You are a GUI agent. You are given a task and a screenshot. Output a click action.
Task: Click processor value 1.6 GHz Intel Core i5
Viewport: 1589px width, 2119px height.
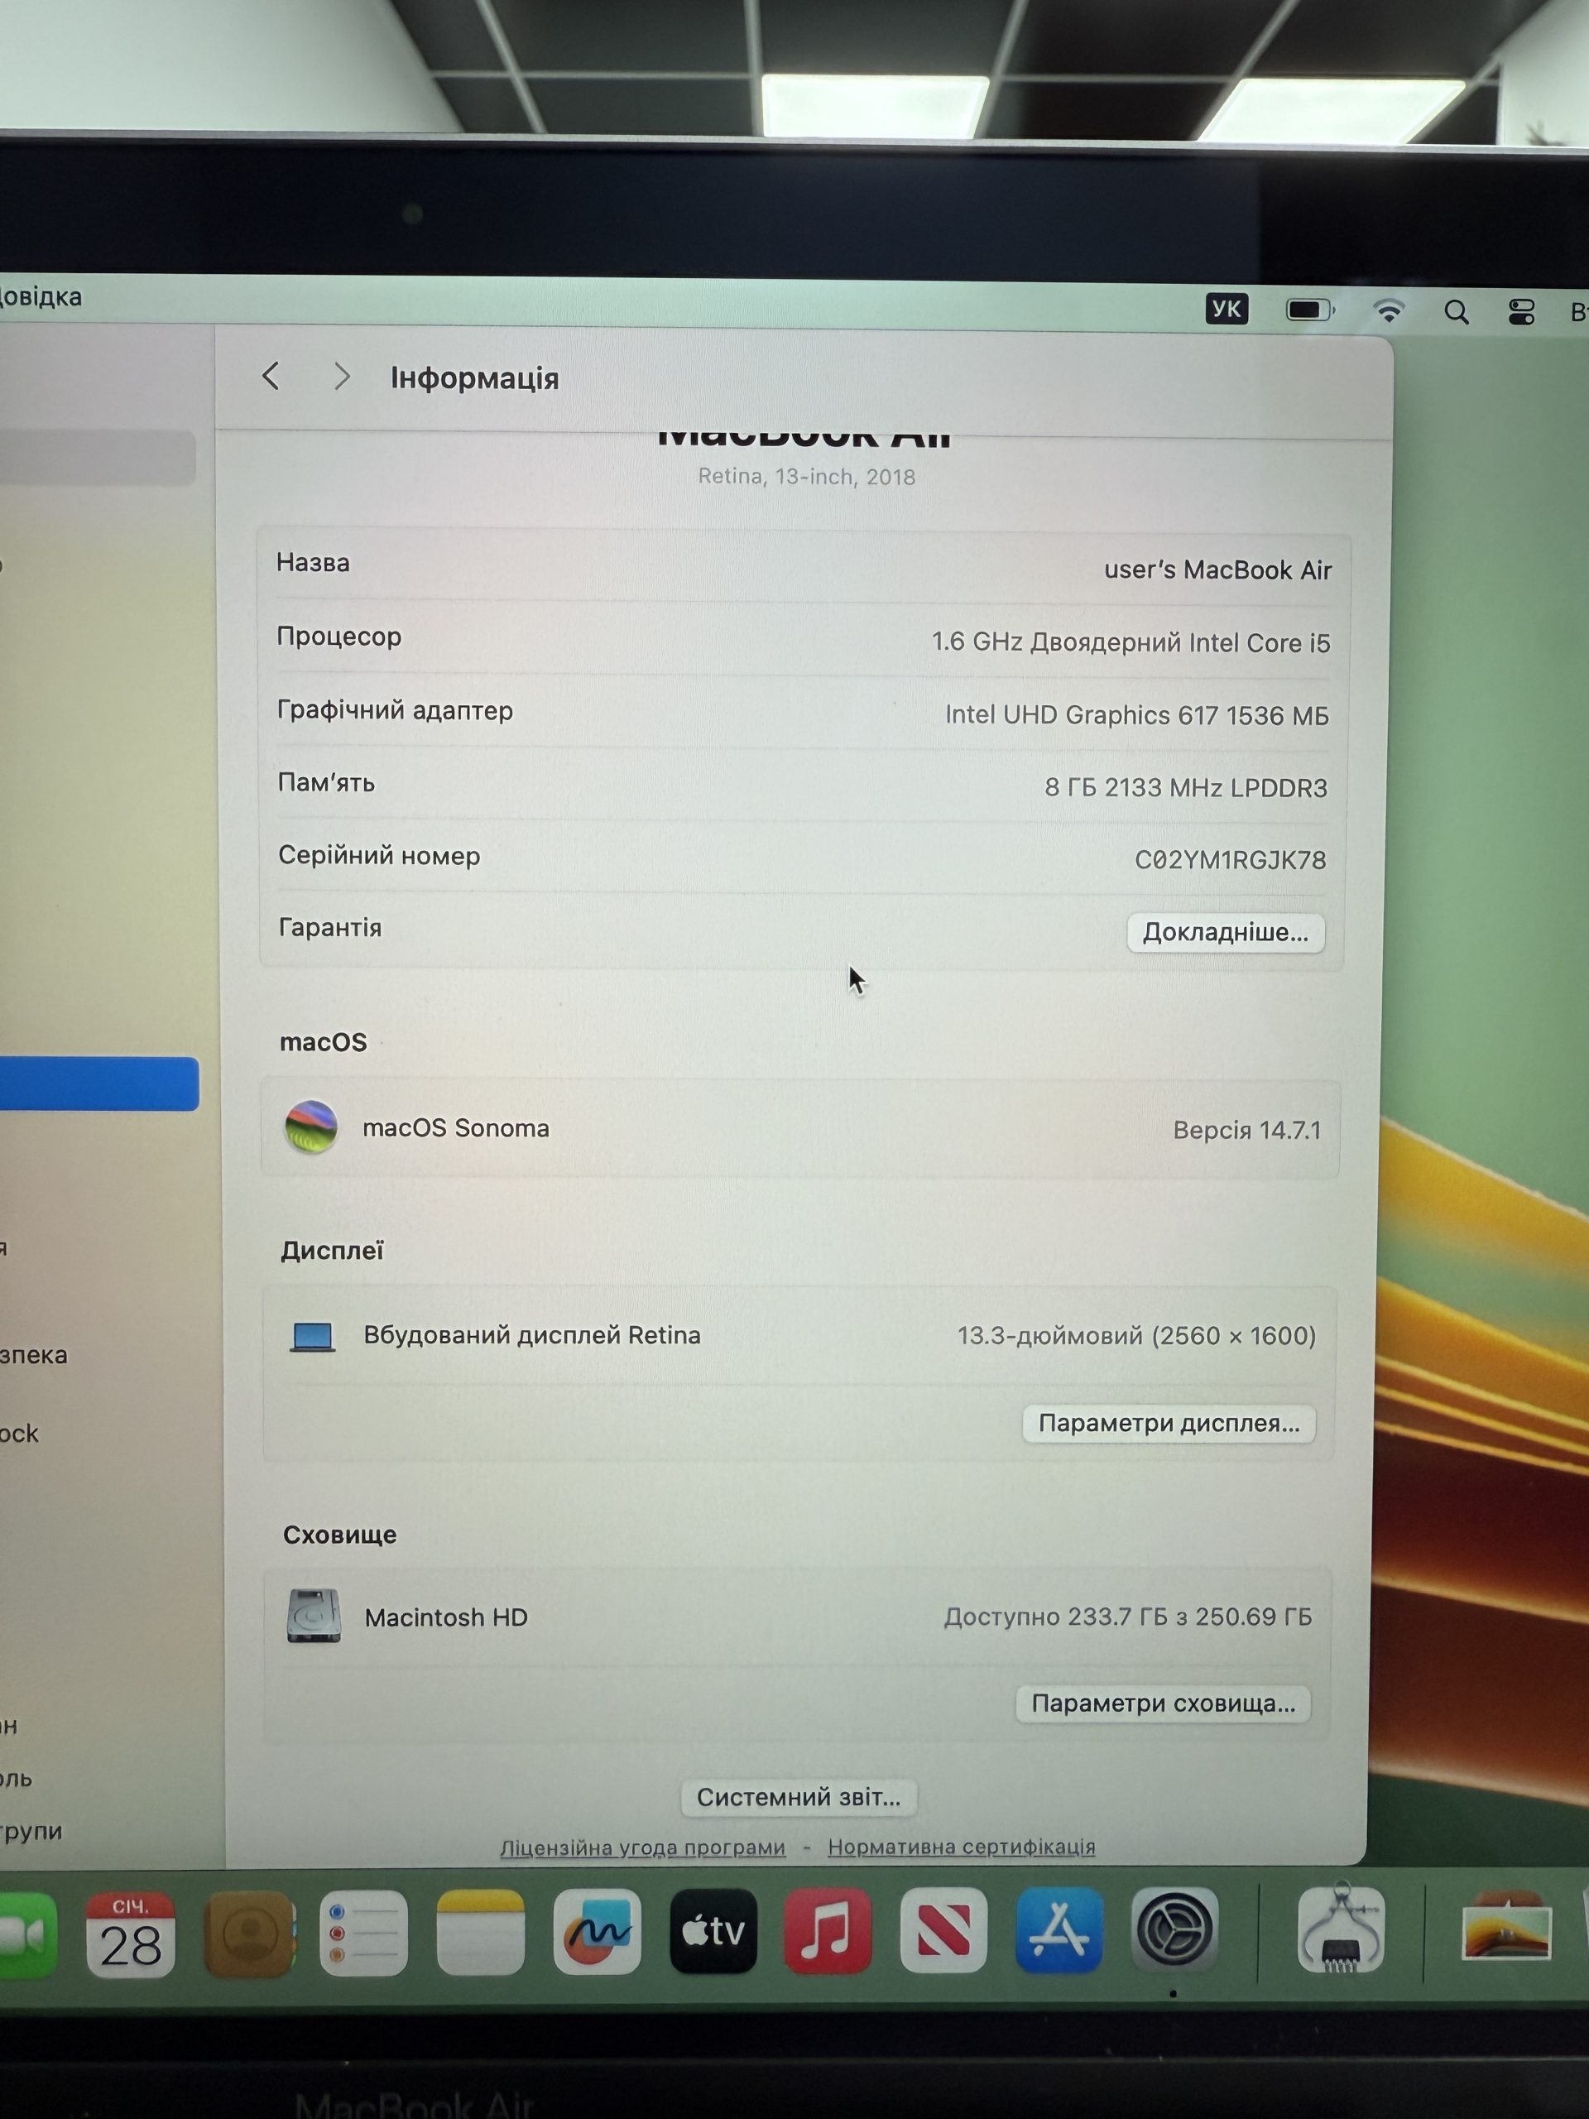1131,641
